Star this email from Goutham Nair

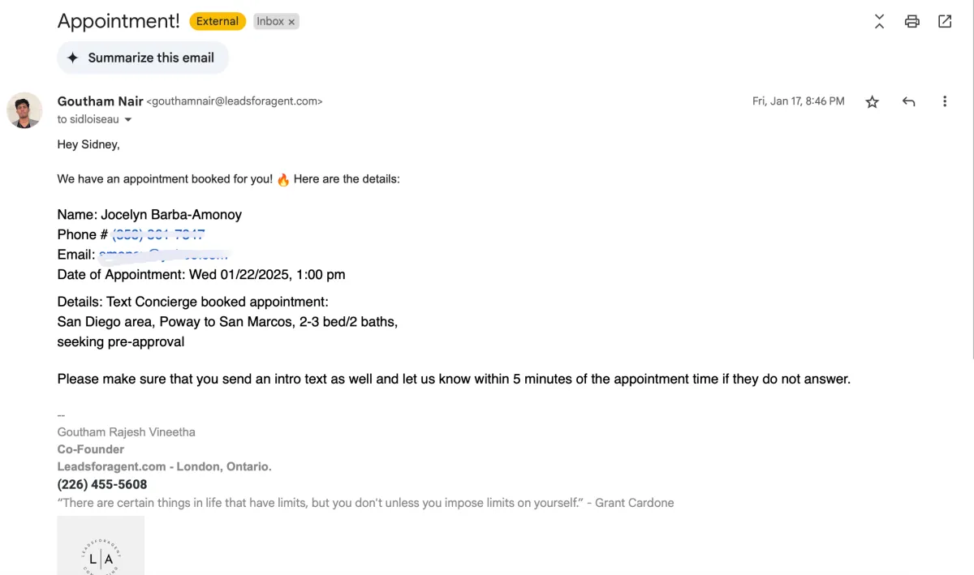tap(873, 102)
